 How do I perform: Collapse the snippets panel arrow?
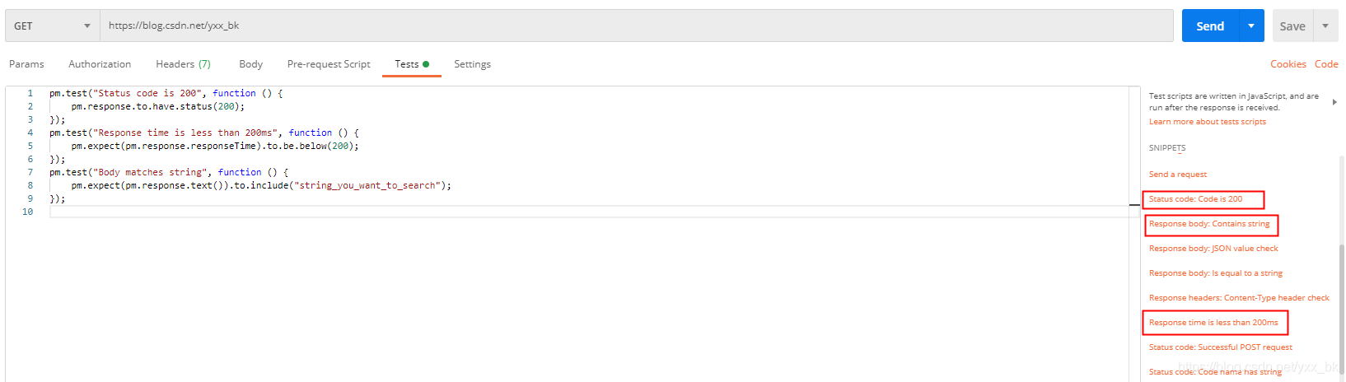click(x=1334, y=102)
